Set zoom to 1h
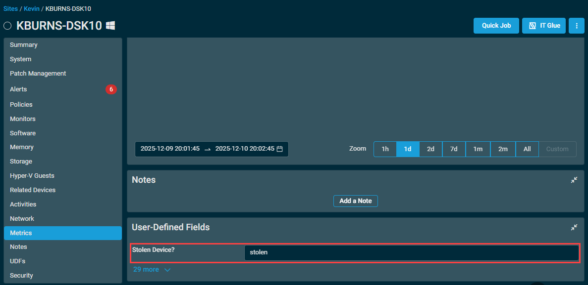Viewport: 588px width, 285px height. click(385, 149)
